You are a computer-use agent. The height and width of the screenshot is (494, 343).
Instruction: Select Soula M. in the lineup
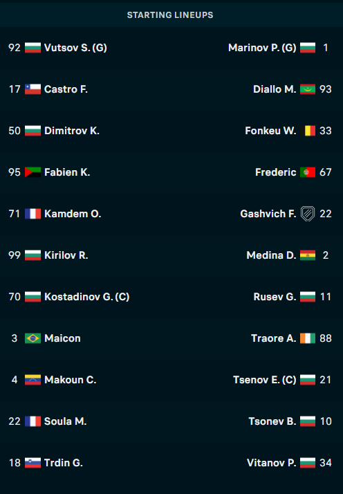tap(66, 421)
